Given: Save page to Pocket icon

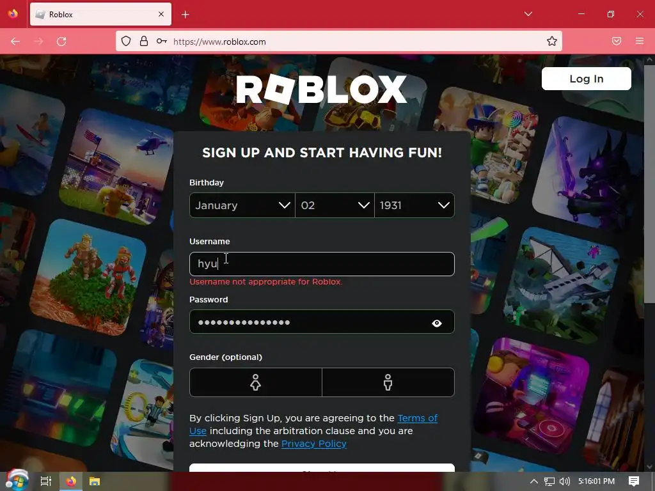Looking at the screenshot, I should pos(617,42).
